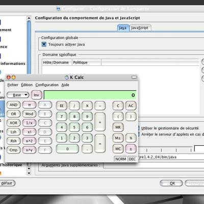Click the EE exponent button
204x204 pixels.
point(62,106)
